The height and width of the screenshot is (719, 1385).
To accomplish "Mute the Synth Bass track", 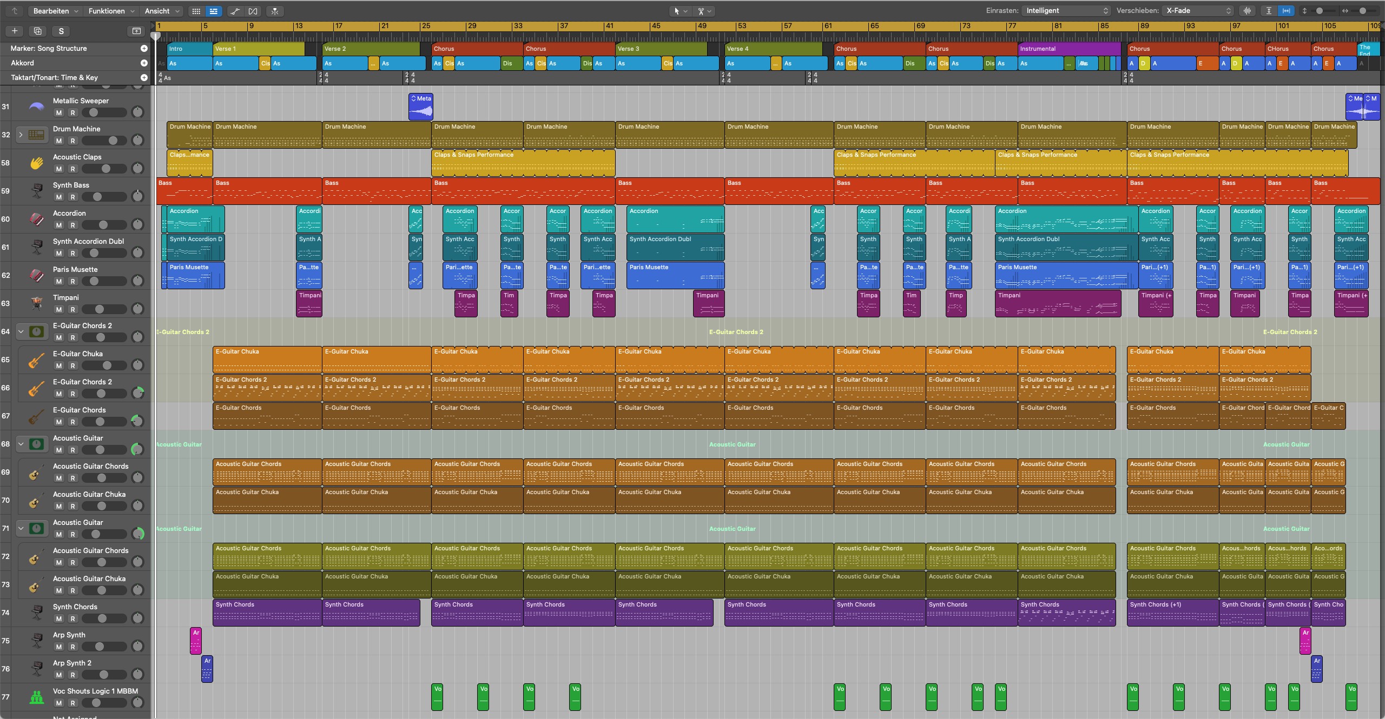I will click(x=59, y=197).
